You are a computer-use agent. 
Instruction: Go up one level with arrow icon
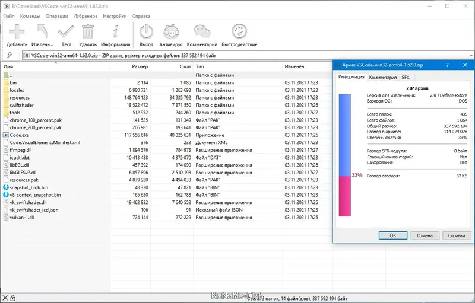(9, 55)
